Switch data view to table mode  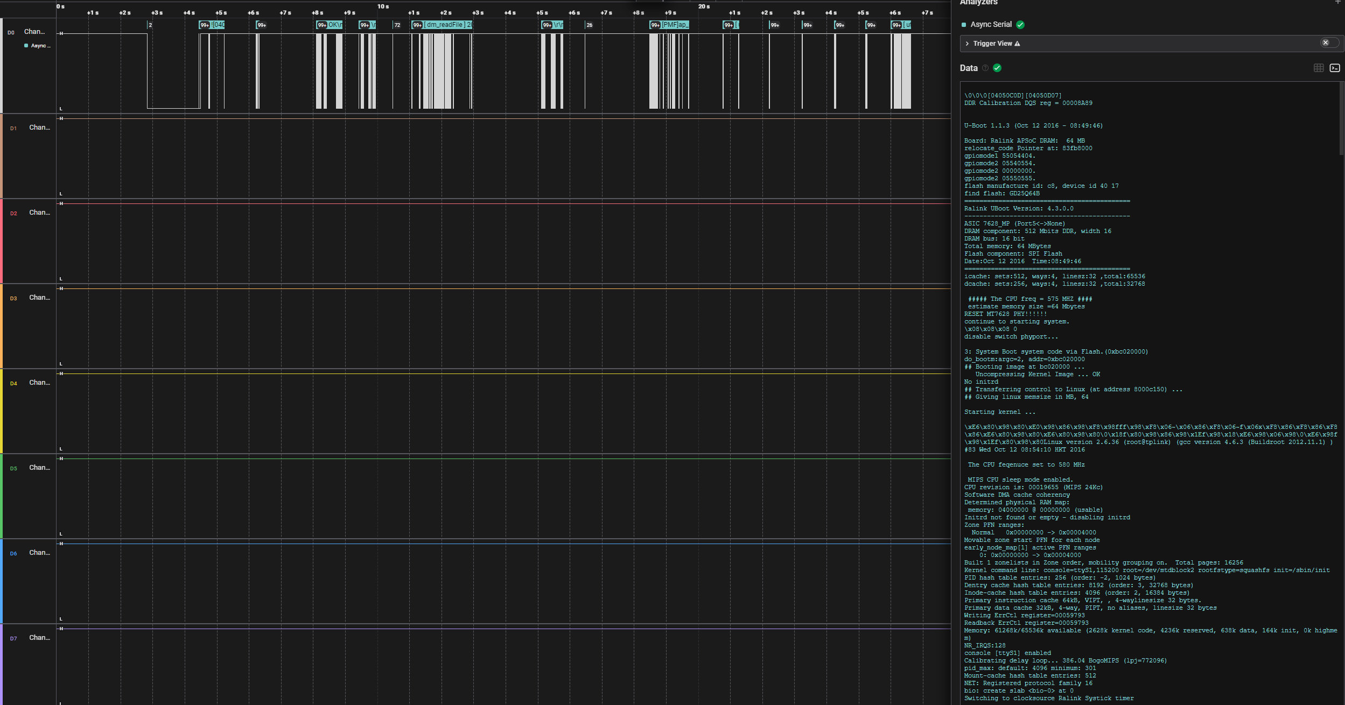coord(1319,68)
